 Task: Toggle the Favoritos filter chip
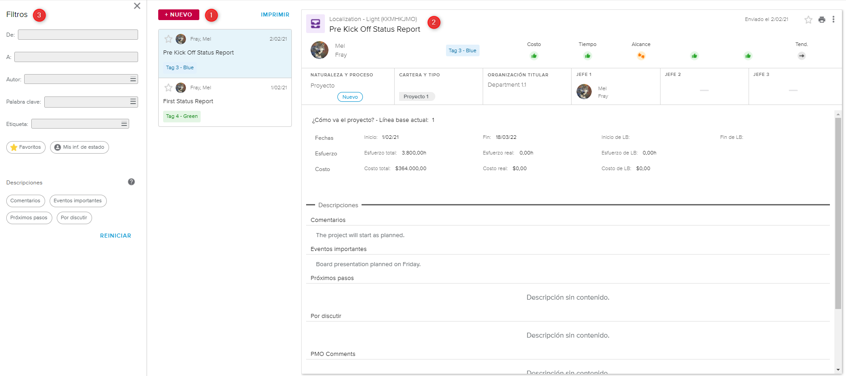(x=26, y=147)
